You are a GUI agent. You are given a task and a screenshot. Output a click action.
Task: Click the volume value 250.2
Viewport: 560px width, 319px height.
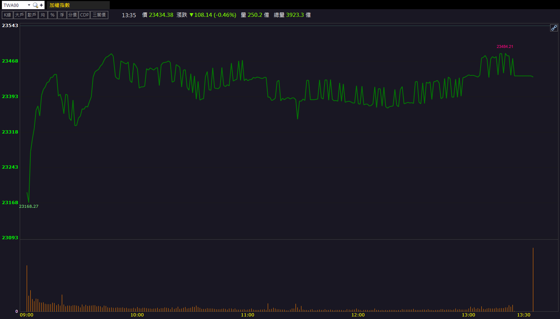click(255, 15)
